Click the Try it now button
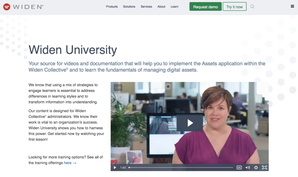 [x=235, y=7]
